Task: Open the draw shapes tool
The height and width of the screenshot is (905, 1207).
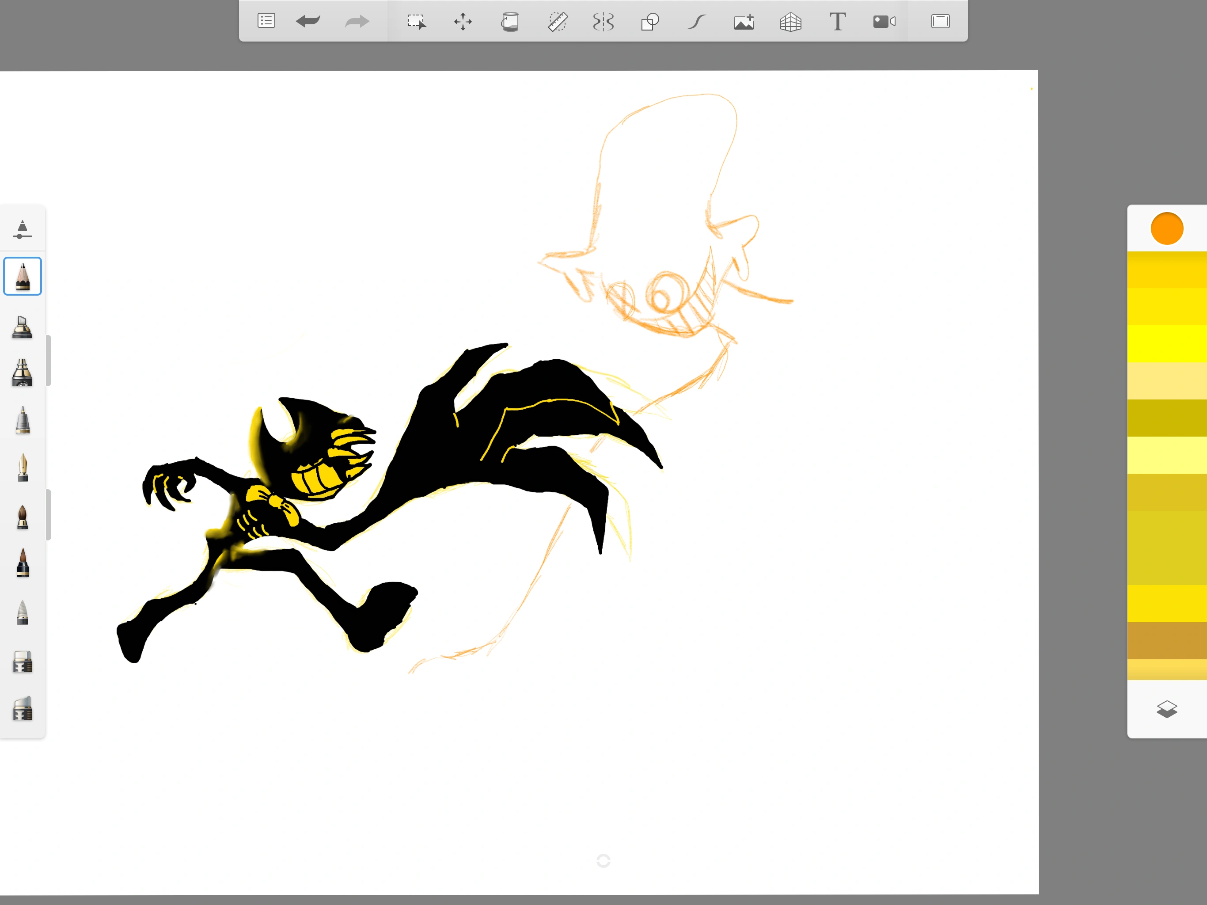Action: pos(650,22)
